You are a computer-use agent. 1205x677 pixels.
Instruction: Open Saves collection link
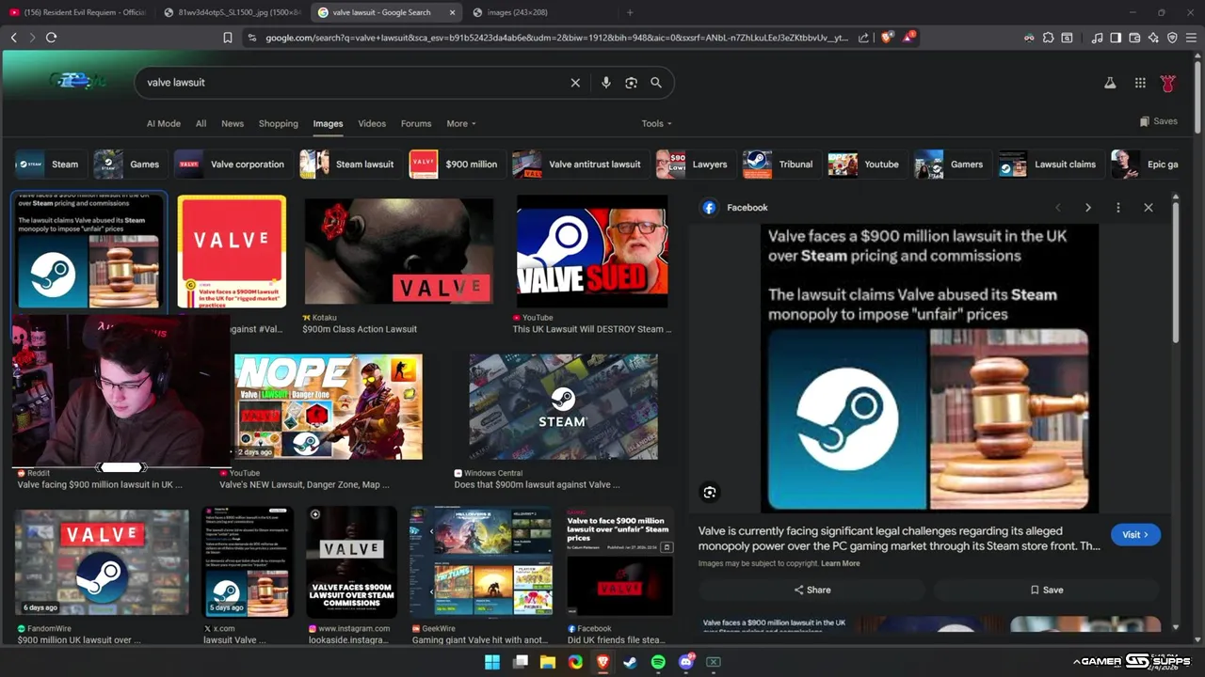pos(1158,121)
